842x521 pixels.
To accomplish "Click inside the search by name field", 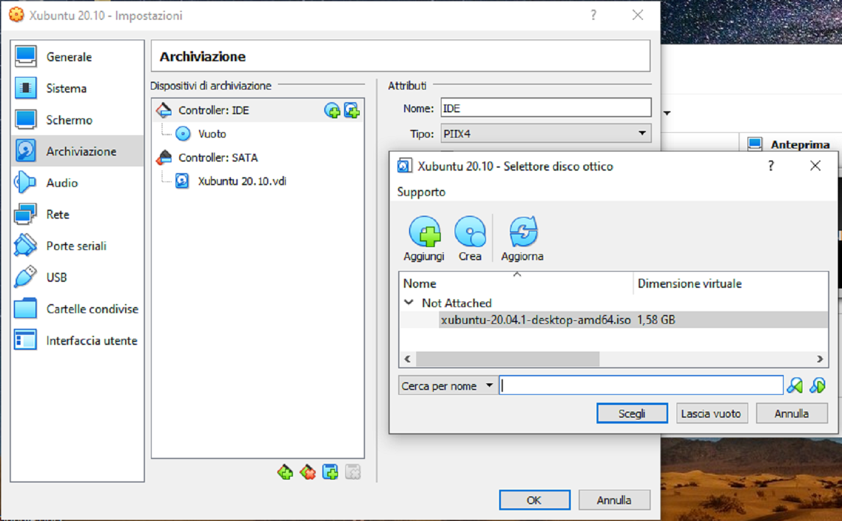I will (638, 385).
